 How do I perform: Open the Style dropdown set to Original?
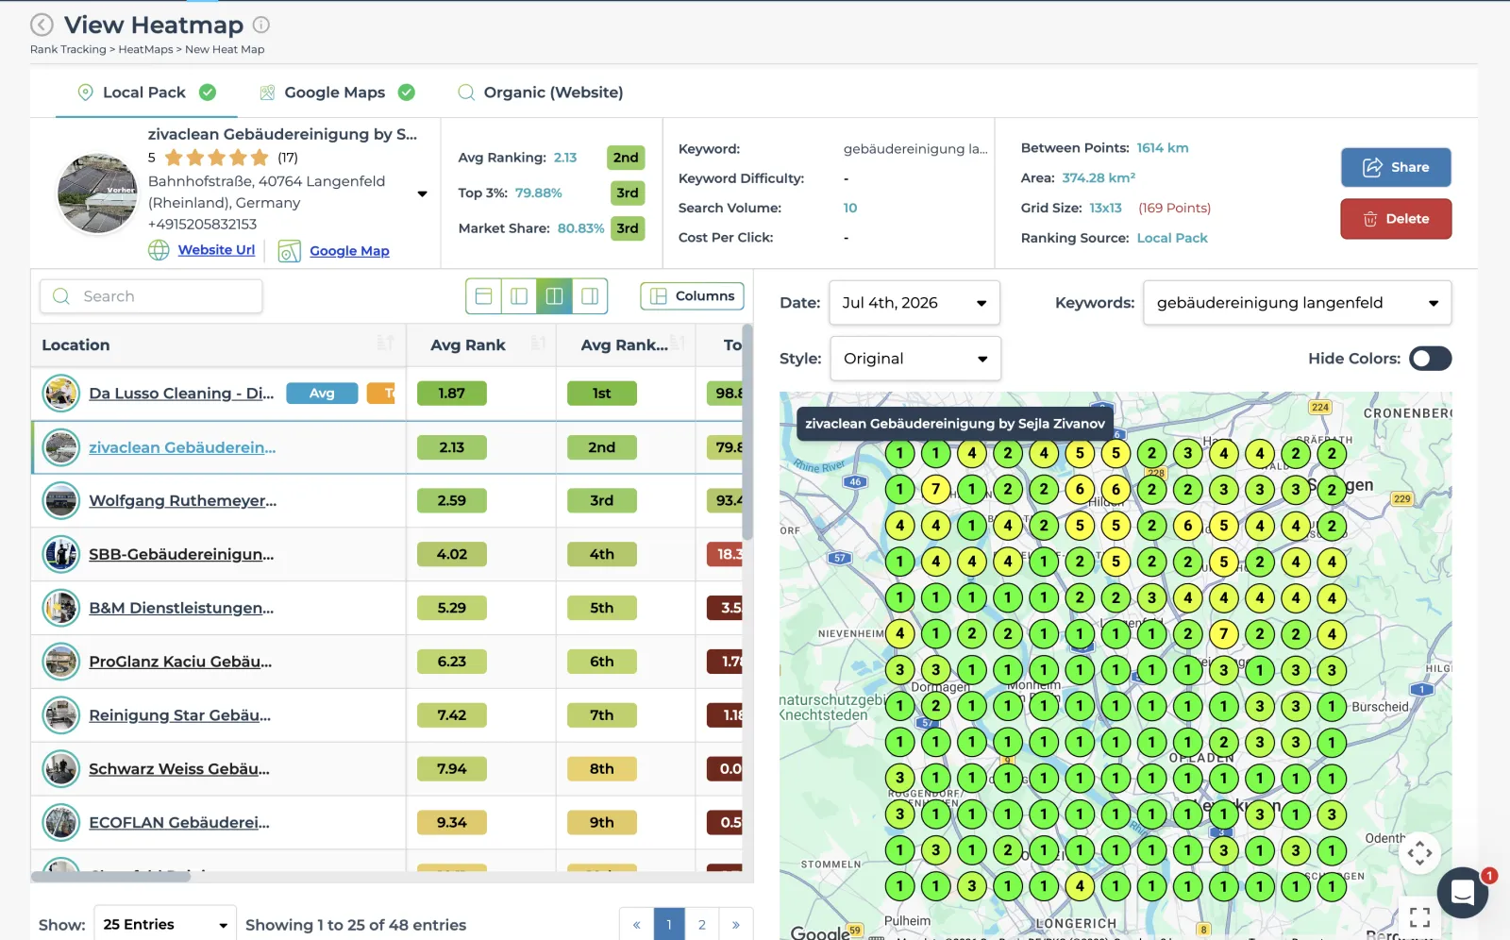pos(914,359)
